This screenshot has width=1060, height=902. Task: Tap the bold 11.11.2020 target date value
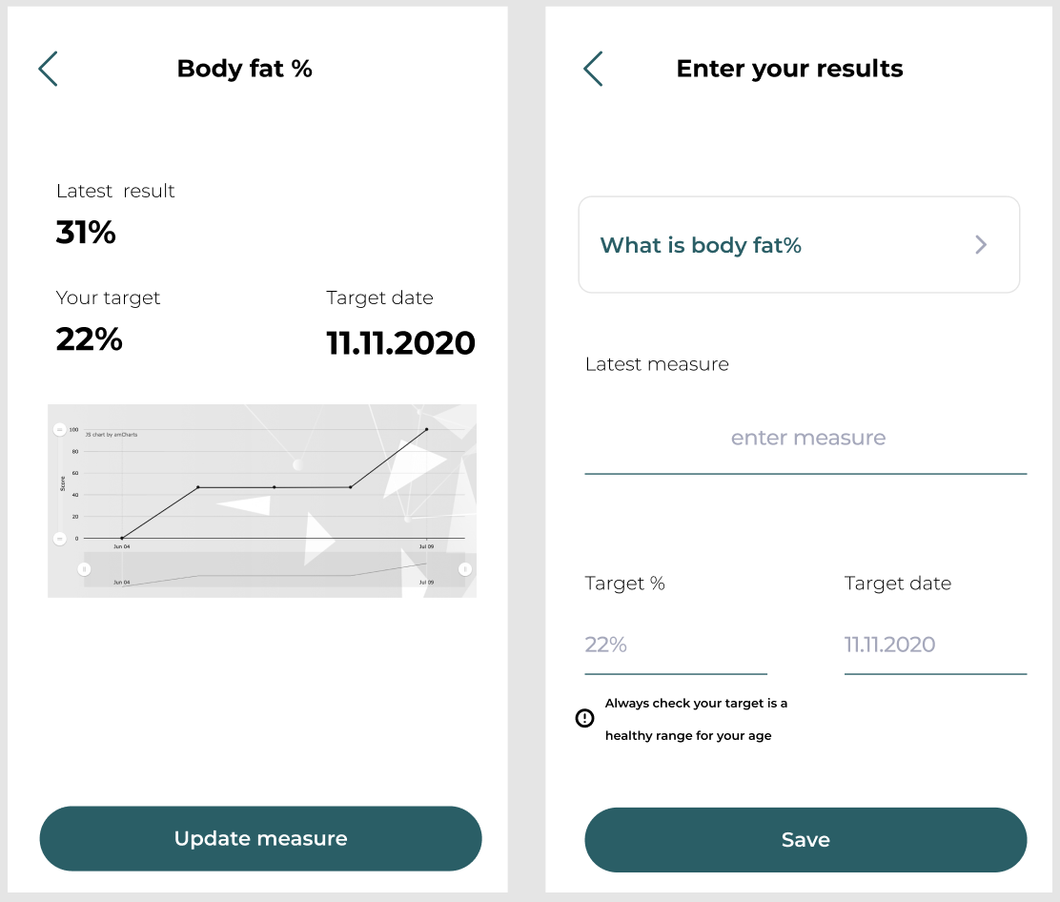(401, 343)
